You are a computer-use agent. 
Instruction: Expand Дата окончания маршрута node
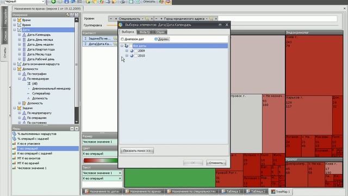tap(15, 64)
